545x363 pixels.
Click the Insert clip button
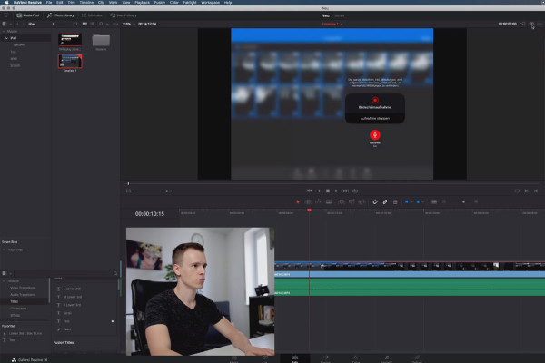click(342, 201)
